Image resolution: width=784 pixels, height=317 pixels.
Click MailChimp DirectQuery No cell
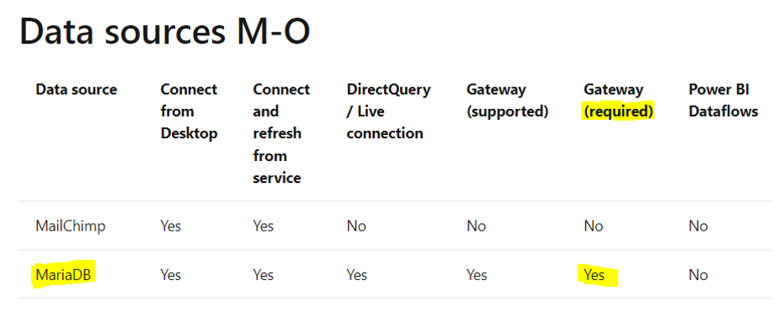click(x=356, y=226)
